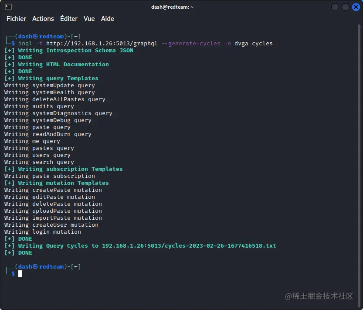Image resolution: width=363 pixels, height=310 pixels.
Task: Click 'Writing readAndBurn query' line
Action: [48, 134]
